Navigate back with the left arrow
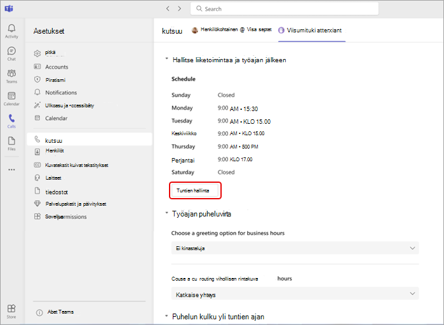The height and width of the screenshot is (325, 444). (168, 9)
